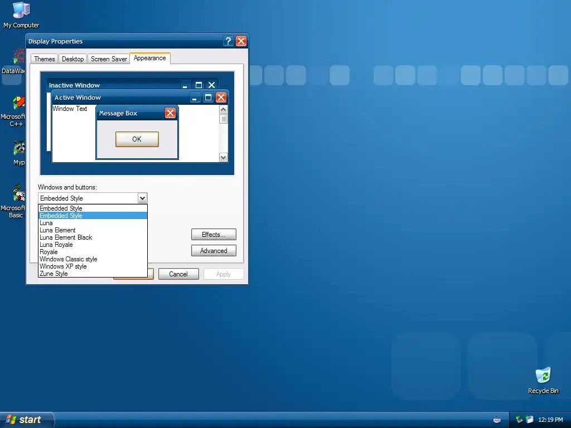Click the Window Text label in preview
571x428 pixels.
point(70,109)
